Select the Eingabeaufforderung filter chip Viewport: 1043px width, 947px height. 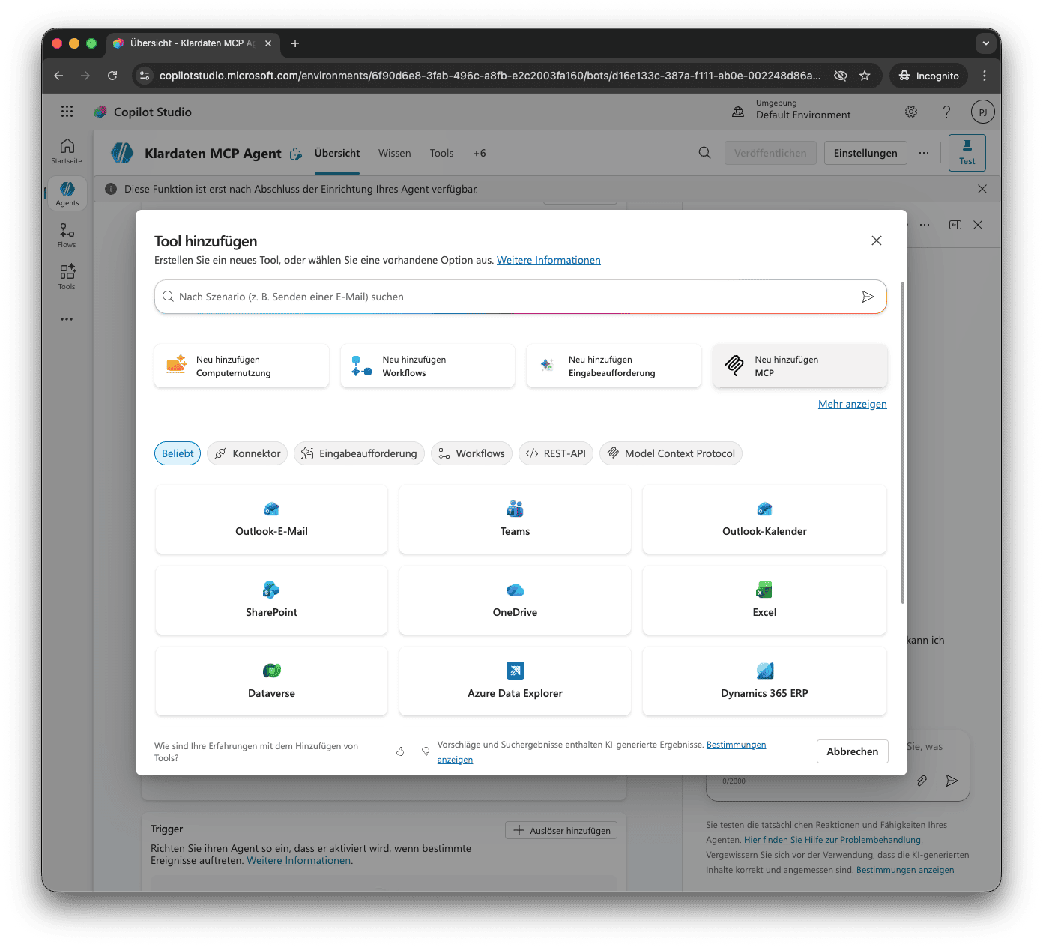coord(359,453)
